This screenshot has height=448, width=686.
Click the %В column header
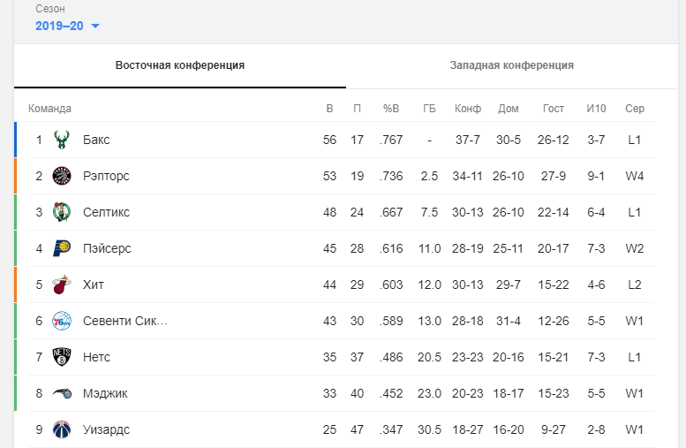(391, 109)
